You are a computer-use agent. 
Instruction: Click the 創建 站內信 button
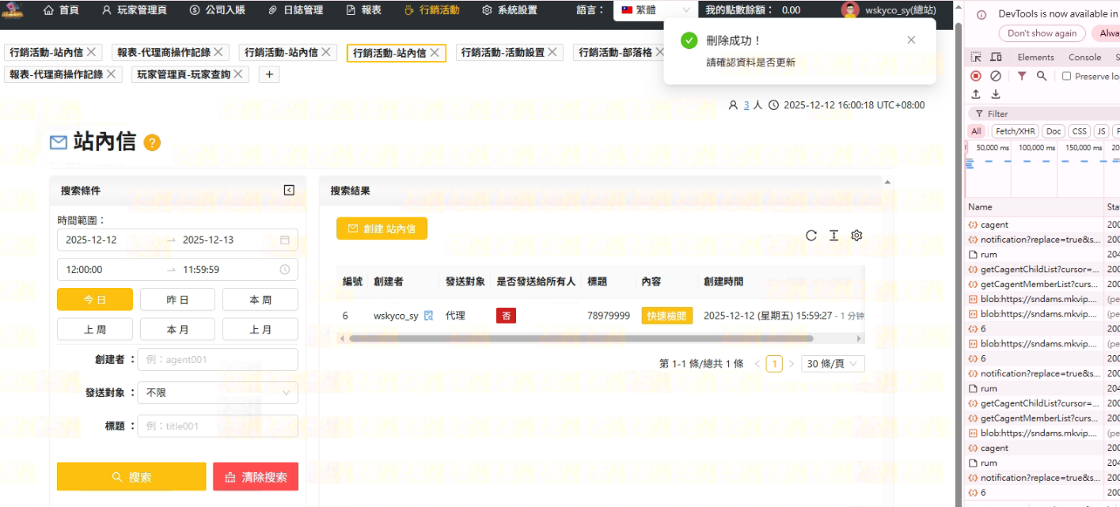382,229
